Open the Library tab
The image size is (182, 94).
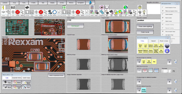coord(62,3)
